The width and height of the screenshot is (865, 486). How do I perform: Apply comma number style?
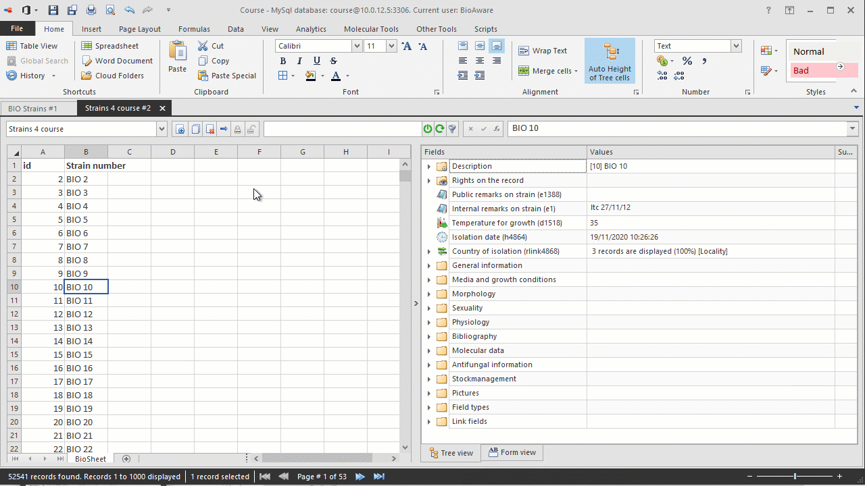[704, 61]
